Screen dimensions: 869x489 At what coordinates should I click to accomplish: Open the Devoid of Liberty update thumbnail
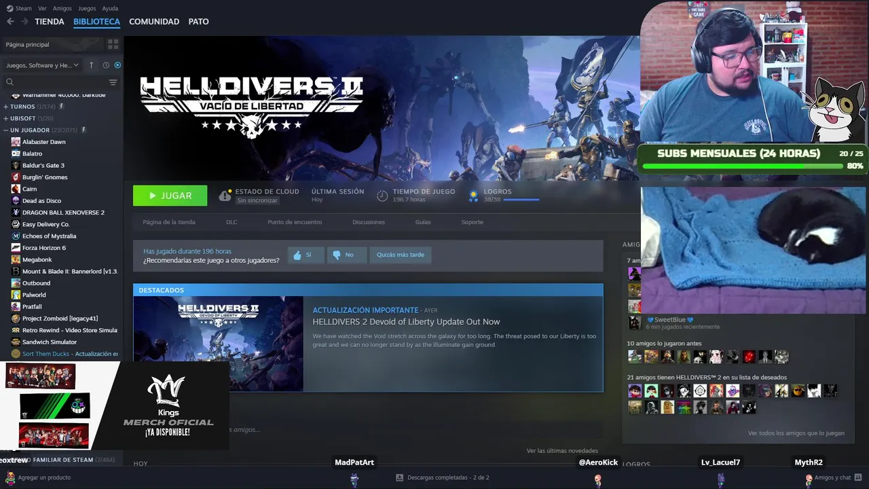pyautogui.click(x=219, y=344)
